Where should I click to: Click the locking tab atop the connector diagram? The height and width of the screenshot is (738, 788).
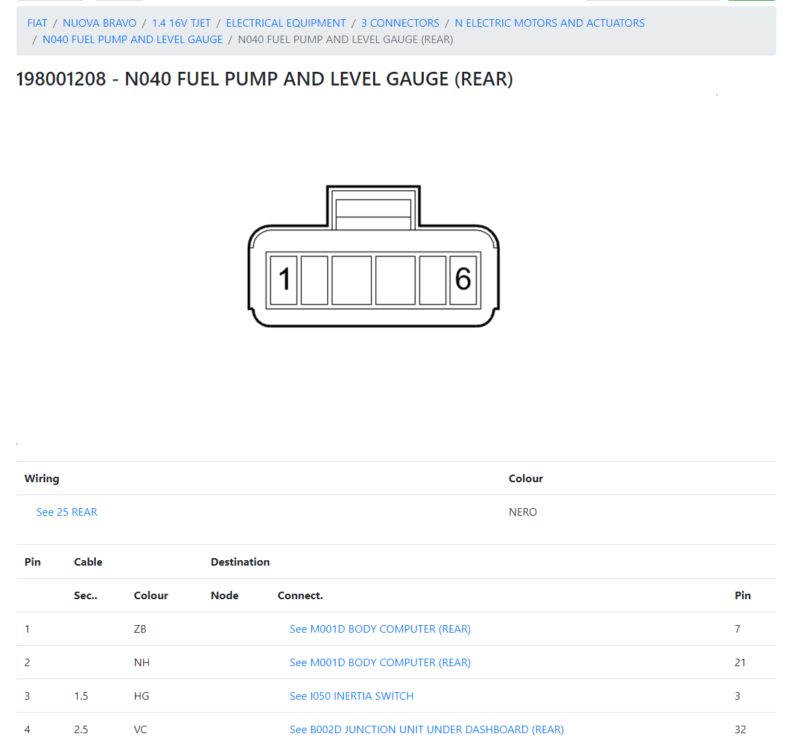373,209
